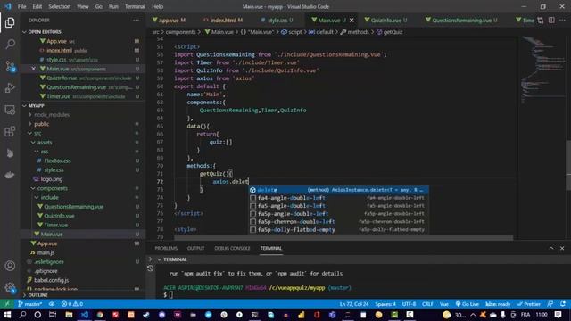Open changes compare icon in editor toolbar
571x321 pixels.
tap(541, 21)
